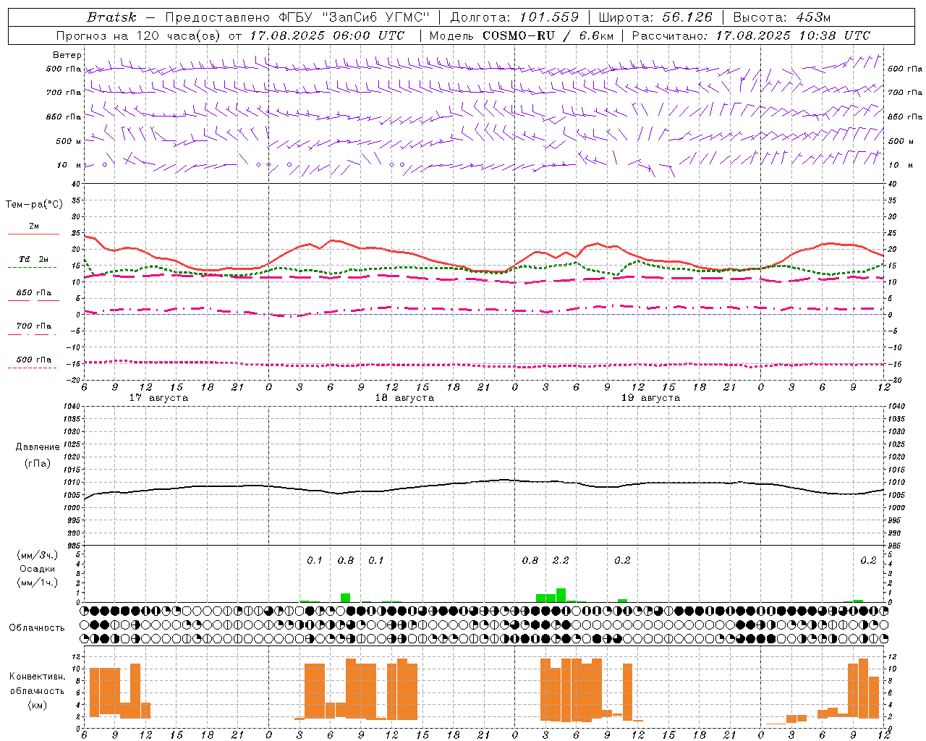Click the dashed line sample under "Td 2м"
The image size is (926, 741).
[33, 267]
